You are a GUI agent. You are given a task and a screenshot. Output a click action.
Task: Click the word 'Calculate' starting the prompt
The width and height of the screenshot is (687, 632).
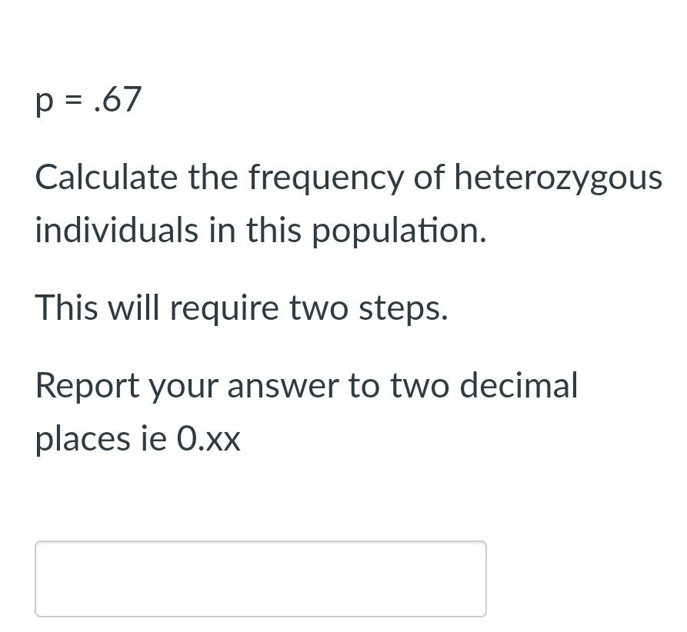[x=95, y=177]
